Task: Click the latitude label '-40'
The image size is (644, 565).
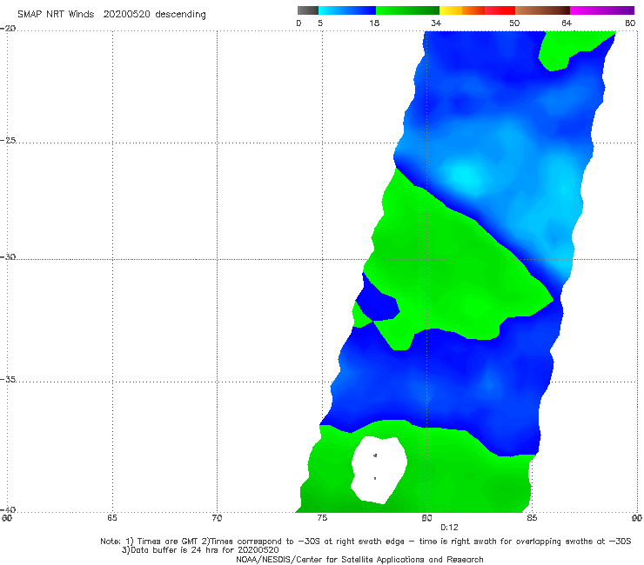Action: pos(8,509)
